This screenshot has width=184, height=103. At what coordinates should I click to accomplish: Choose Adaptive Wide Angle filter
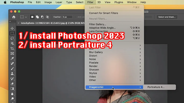114,28
